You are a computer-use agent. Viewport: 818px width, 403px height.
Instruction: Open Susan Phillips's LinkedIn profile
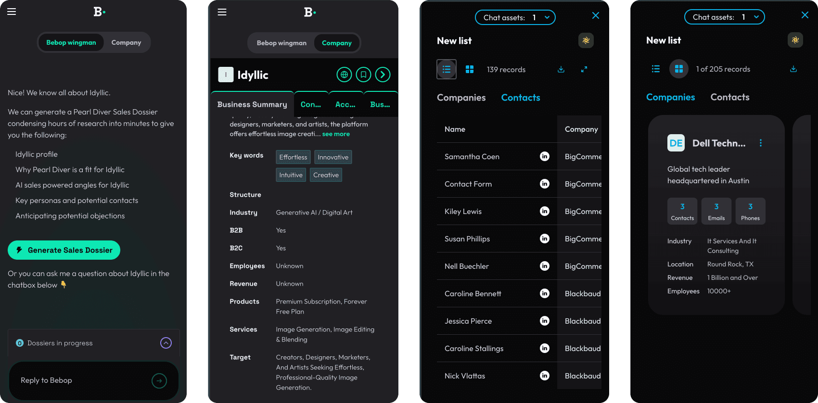tap(545, 239)
